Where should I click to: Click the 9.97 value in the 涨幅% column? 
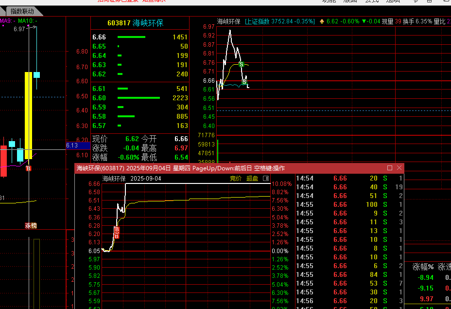tap(427, 299)
